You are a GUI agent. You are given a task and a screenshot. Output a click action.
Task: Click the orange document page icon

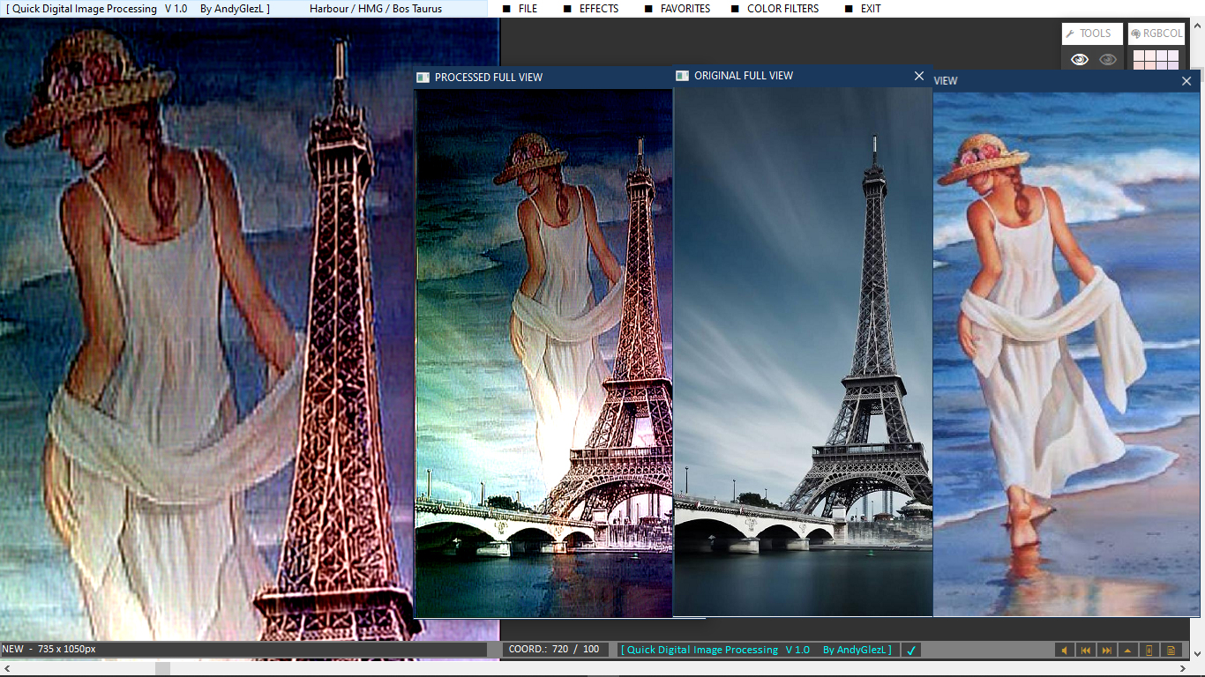pyautogui.click(x=1171, y=651)
